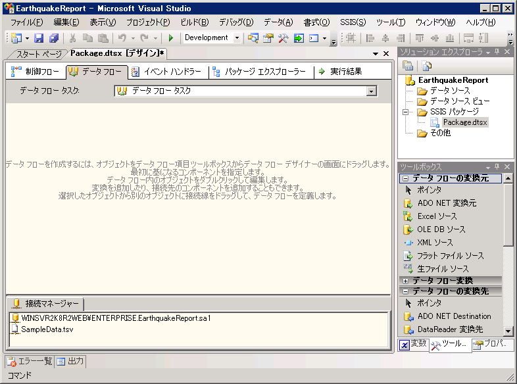This screenshot has height=384, width=517.
Task: Select Package.dtsx in Solution Explorer
Action: [x=464, y=122]
